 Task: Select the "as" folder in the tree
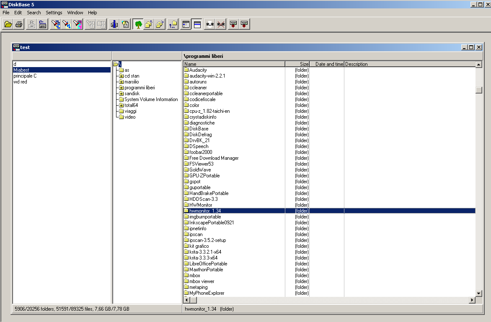[x=127, y=70]
